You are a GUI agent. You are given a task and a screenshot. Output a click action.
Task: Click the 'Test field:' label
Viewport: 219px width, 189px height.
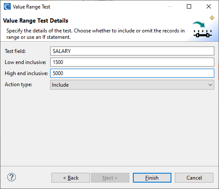point(15,51)
